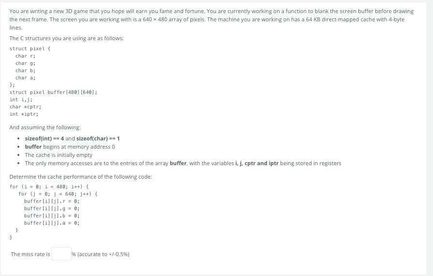Click the outer 'for (i = 0; i < 480' line
The height and width of the screenshot is (276, 433).
click(49, 186)
